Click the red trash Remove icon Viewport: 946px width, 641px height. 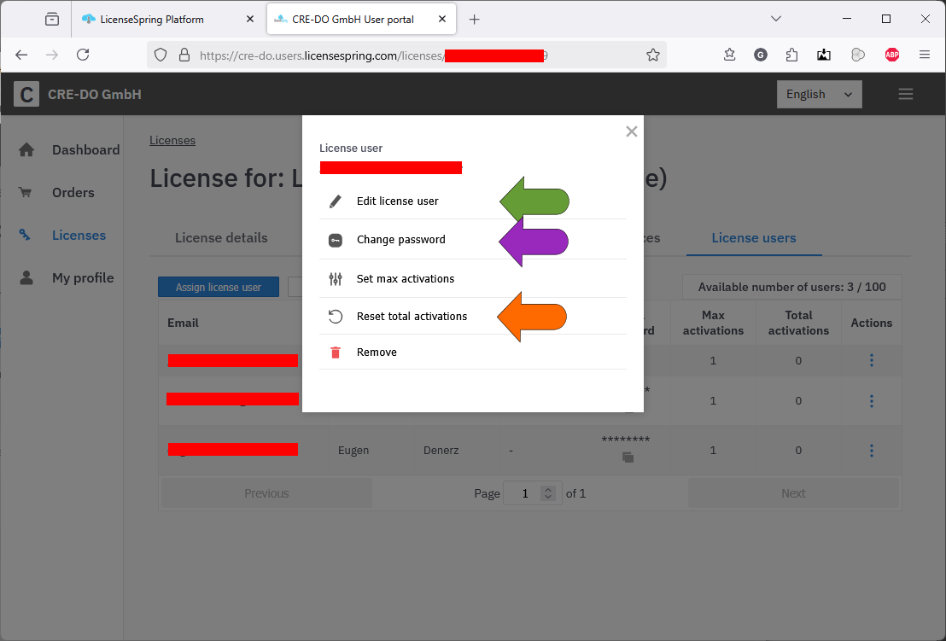click(x=336, y=353)
